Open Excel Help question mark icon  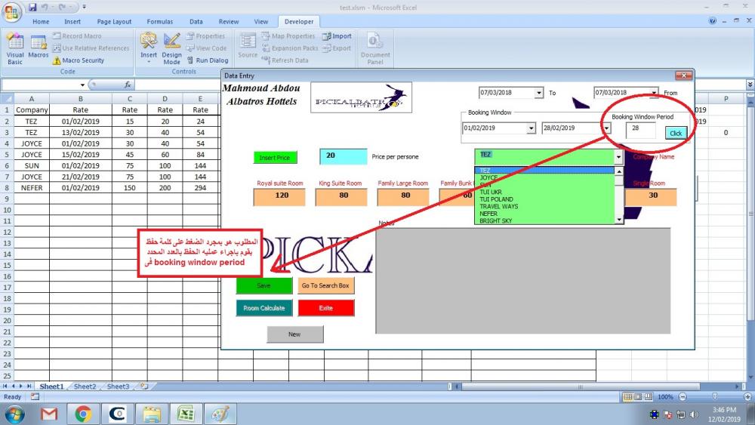point(713,20)
